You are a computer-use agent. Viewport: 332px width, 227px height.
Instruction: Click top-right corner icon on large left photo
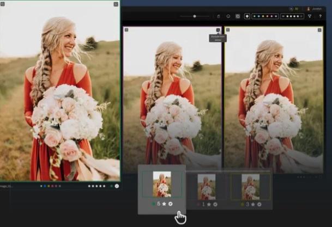coord(116,4)
